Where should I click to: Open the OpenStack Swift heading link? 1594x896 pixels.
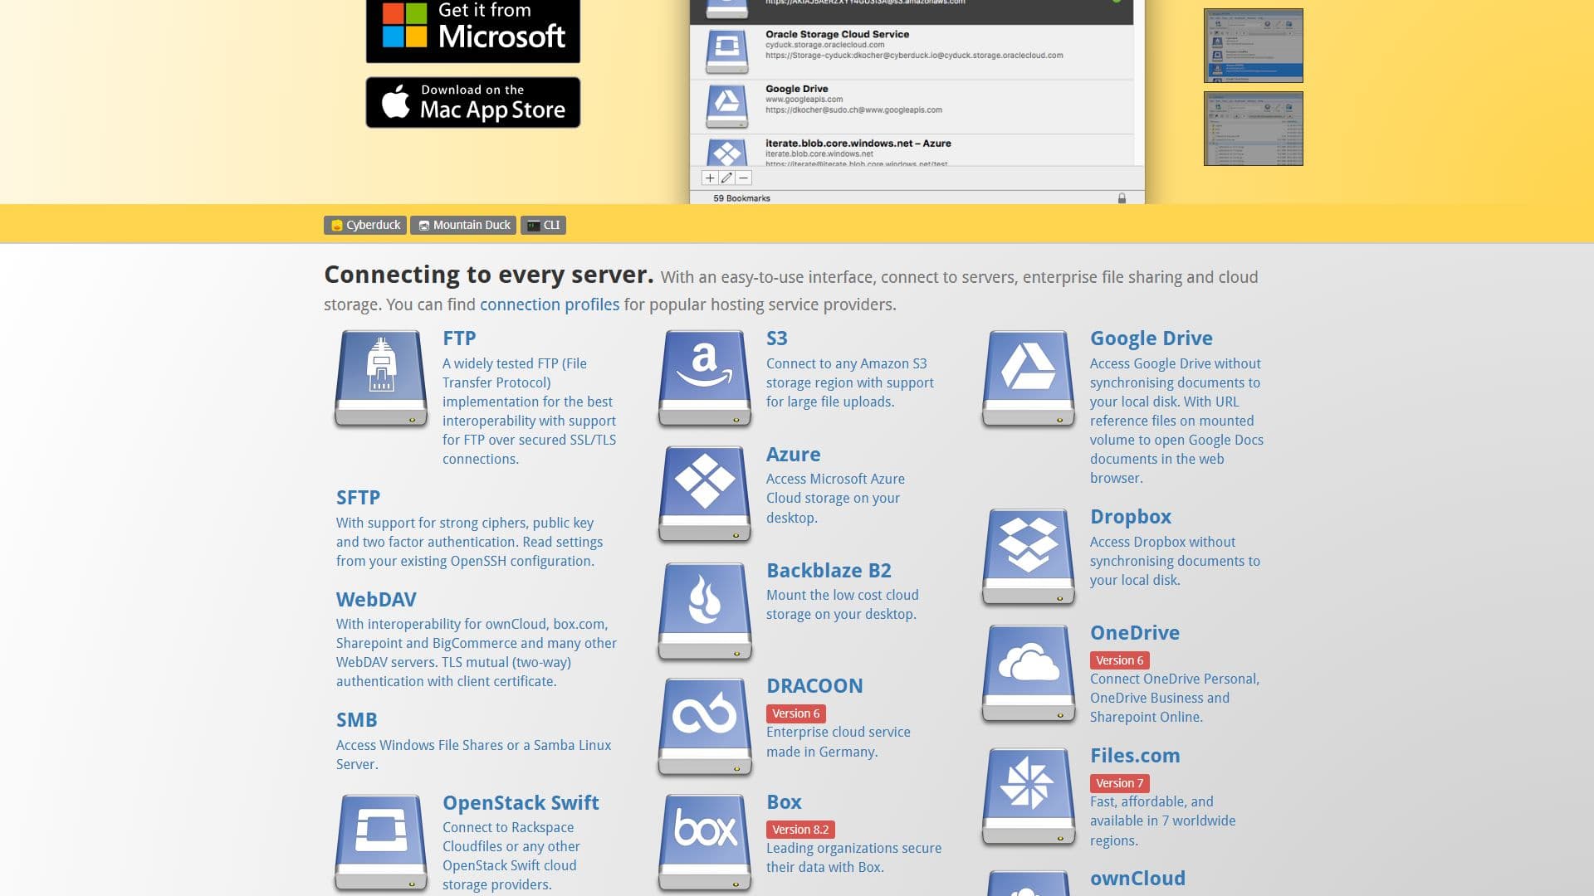coord(521,803)
